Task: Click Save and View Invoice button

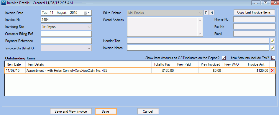Action: [x=71, y=111]
